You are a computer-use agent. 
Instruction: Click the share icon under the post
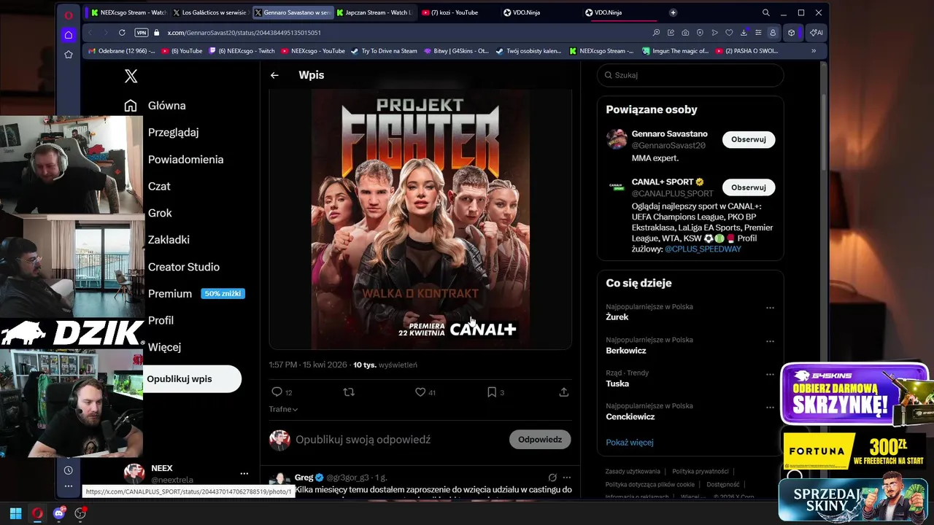tap(563, 392)
